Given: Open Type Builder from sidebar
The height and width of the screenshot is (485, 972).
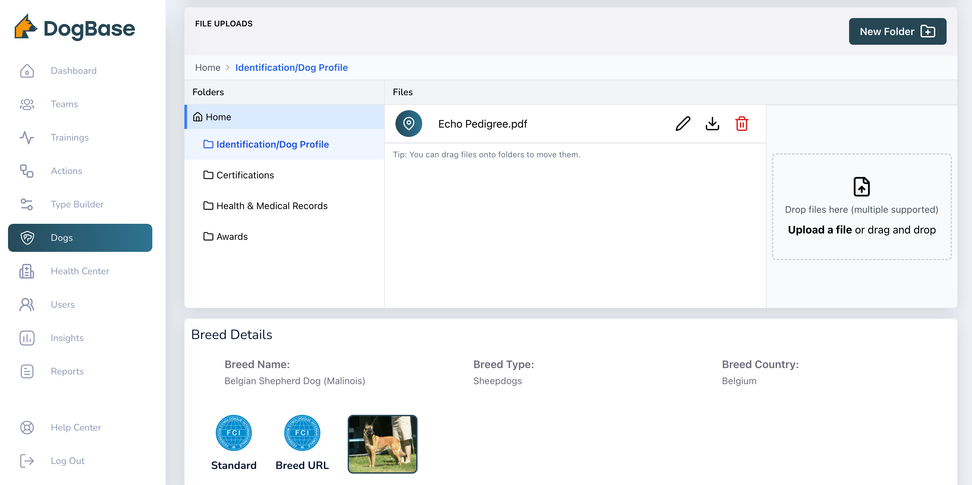Looking at the screenshot, I should coord(77,204).
